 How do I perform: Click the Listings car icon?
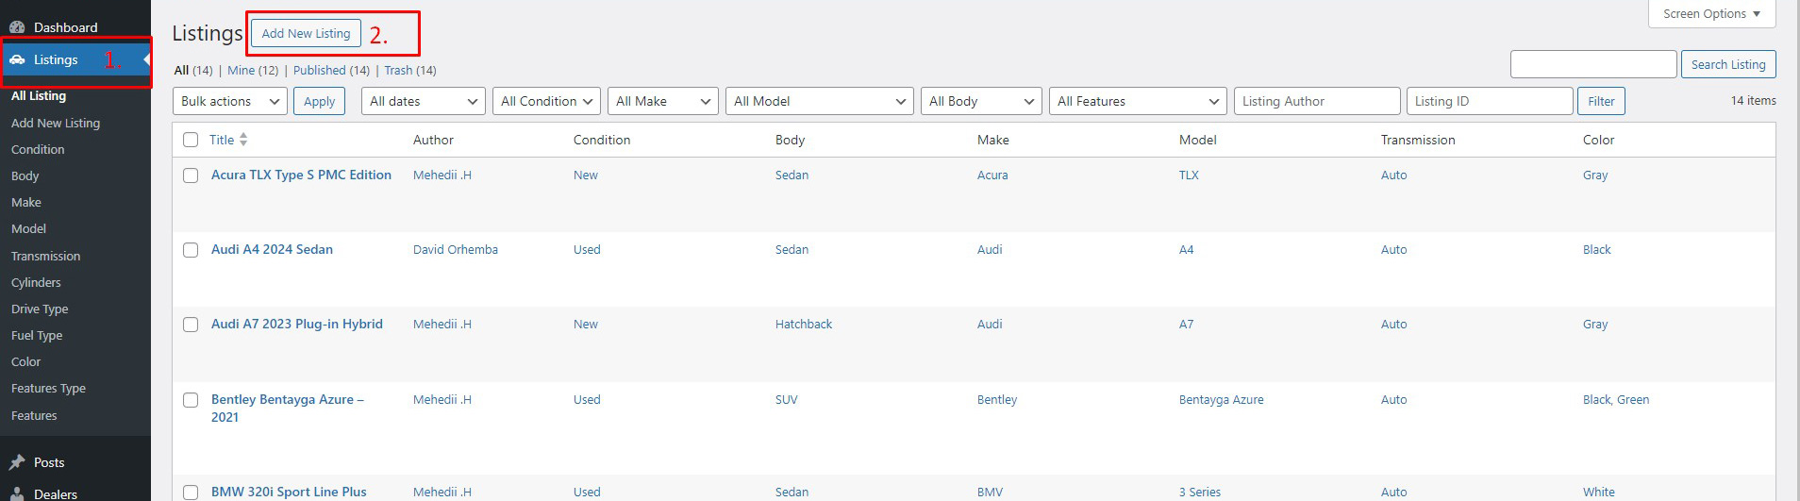click(x=17, y=59)
